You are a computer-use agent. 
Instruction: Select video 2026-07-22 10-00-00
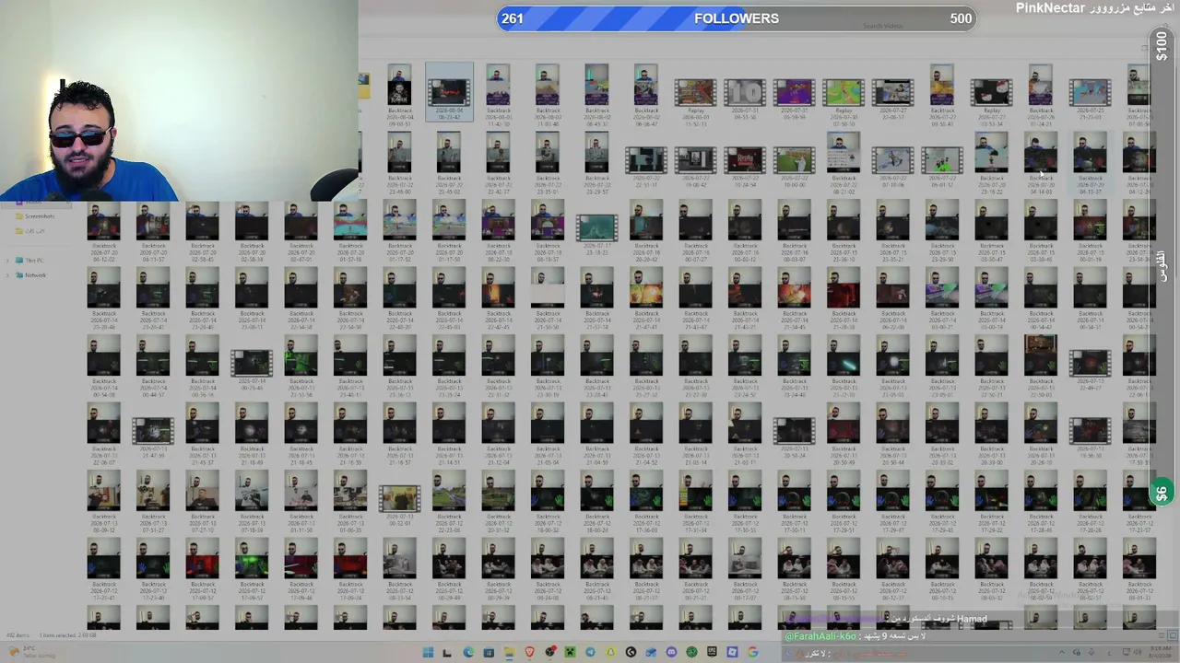click(794, 166)
